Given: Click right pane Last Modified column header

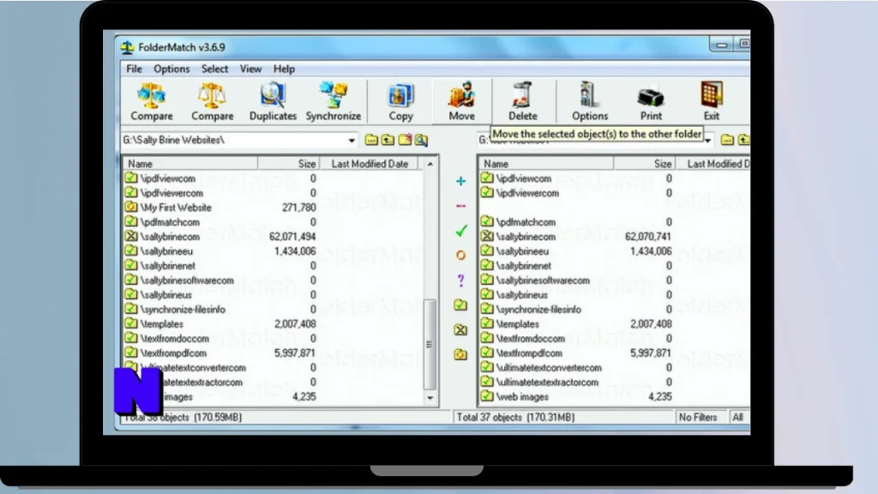Looking at the screenshot, I should [x=713, y=164].
